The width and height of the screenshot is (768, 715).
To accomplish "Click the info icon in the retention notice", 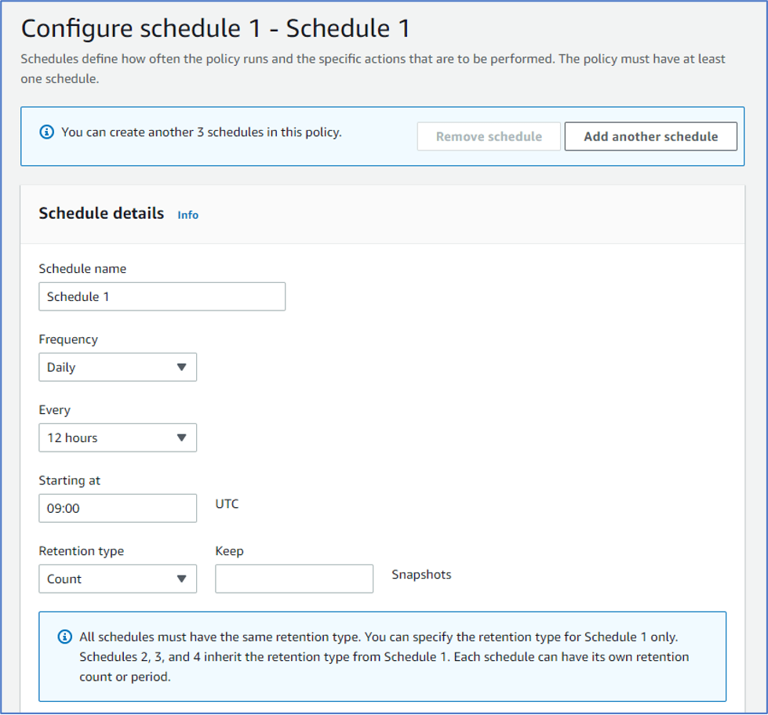I will coord(64,637).
